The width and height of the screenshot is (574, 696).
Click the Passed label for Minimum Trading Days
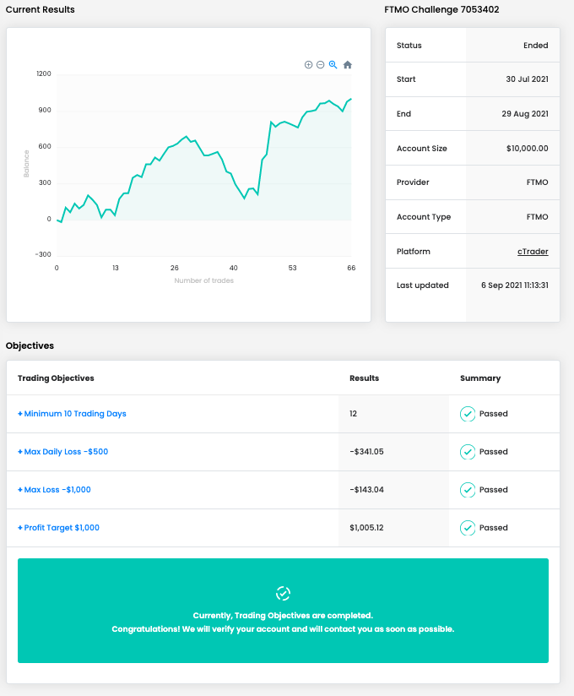493,414
